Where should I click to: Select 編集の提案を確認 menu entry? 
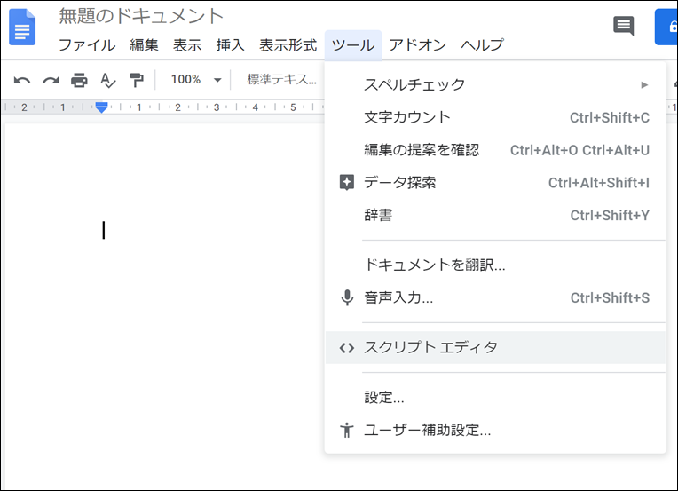[x=495, y=150]
